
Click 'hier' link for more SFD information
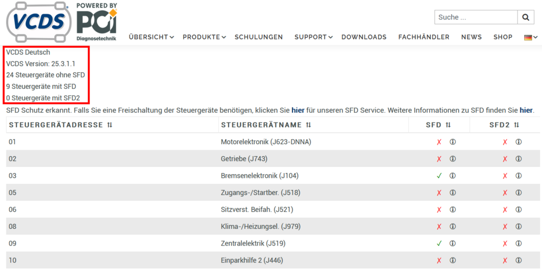pos(527,111)
